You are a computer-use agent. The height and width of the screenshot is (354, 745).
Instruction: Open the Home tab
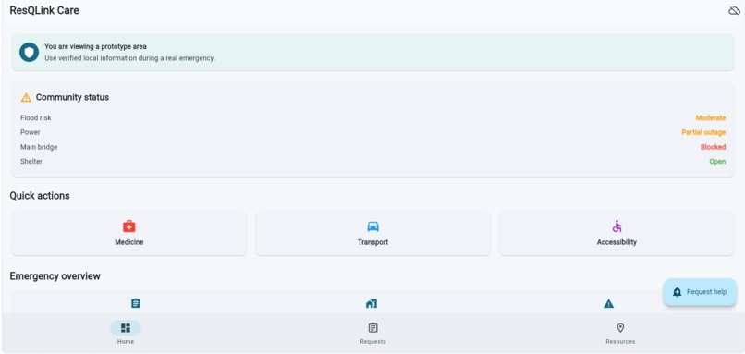[126, 333]
